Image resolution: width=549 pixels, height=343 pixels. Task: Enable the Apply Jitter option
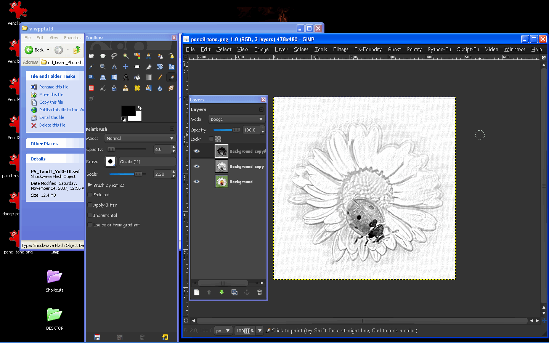pos(90,205)
